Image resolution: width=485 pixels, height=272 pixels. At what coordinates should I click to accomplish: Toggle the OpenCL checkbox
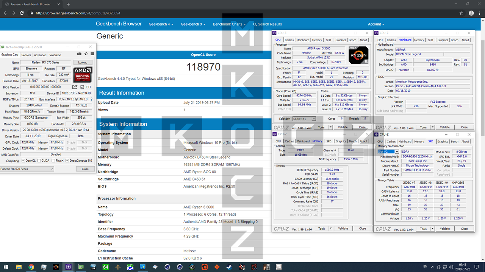(x=23, y=161)
